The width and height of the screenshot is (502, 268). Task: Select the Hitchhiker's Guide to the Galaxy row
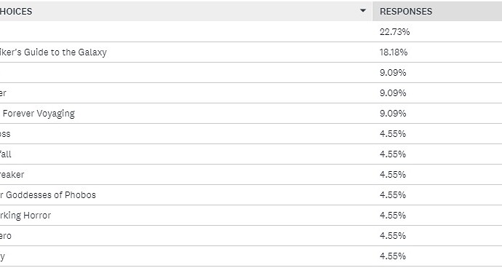[251, 52]
